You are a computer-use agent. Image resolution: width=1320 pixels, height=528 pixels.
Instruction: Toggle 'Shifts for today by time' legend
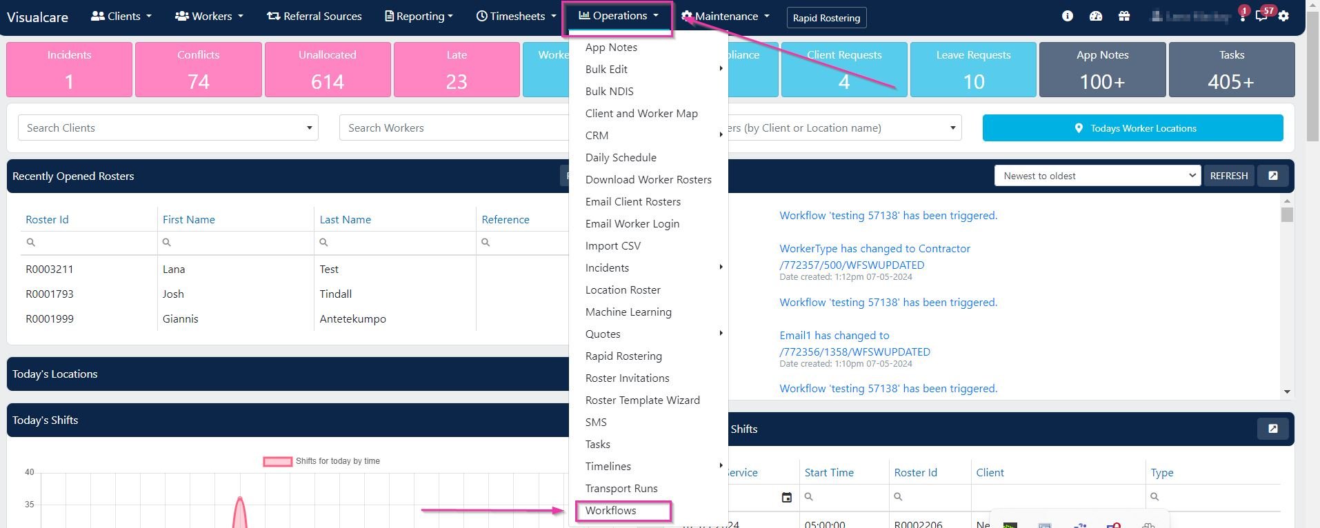(321, 461)
